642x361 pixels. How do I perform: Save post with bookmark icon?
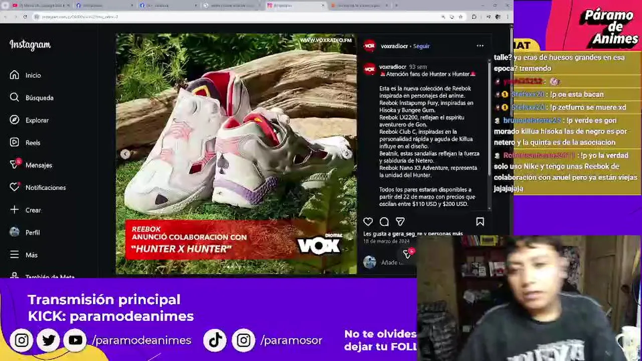click(x=480, y=222)
